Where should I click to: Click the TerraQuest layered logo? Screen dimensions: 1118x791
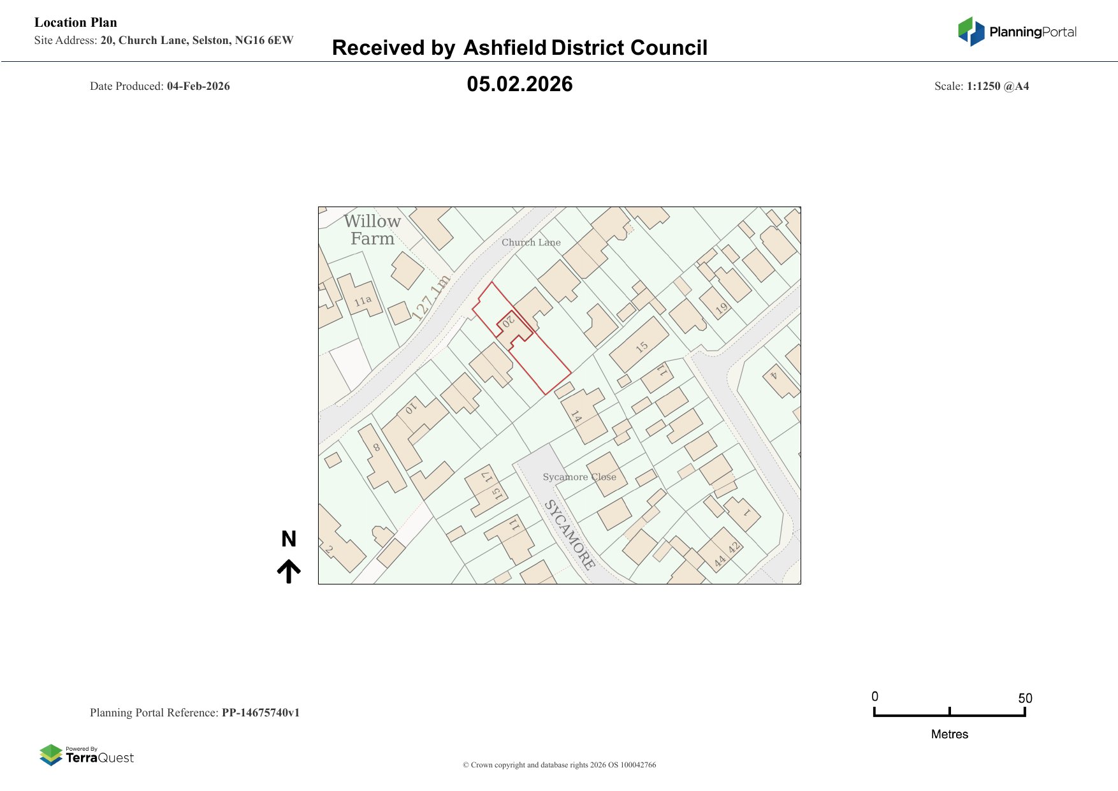tap(51, 755)
